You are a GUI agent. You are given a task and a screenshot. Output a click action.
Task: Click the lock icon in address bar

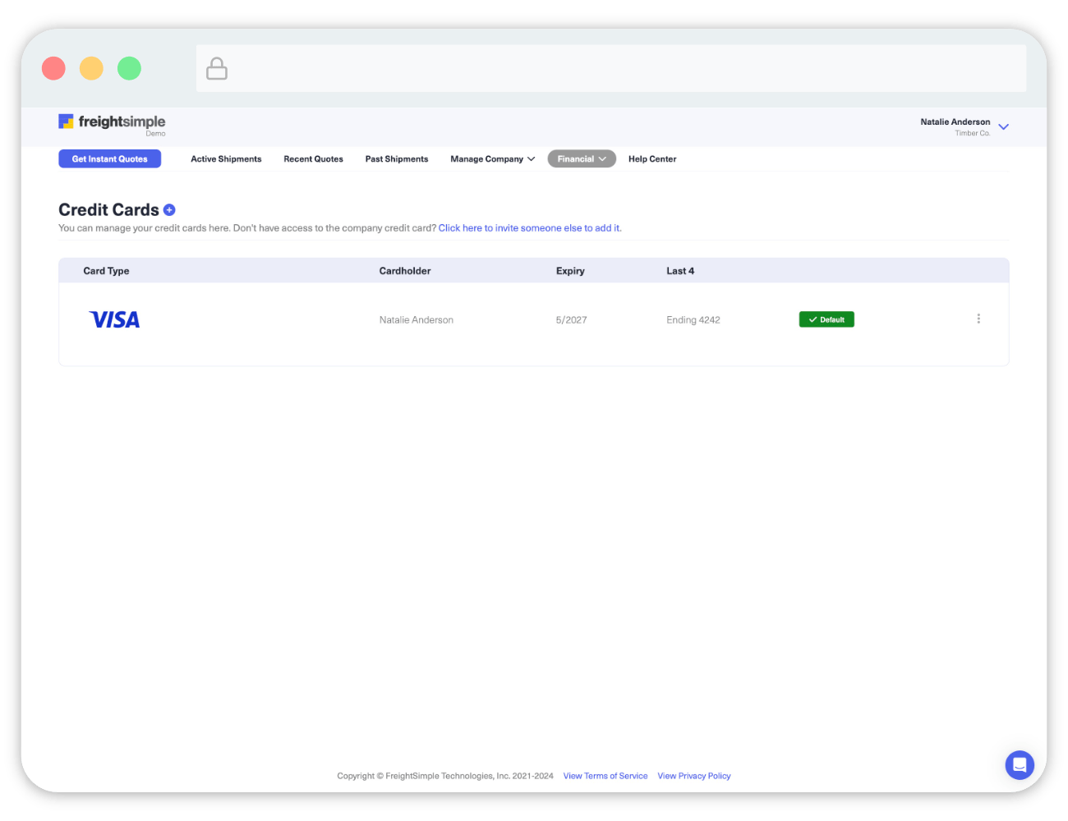pos(217,69)
